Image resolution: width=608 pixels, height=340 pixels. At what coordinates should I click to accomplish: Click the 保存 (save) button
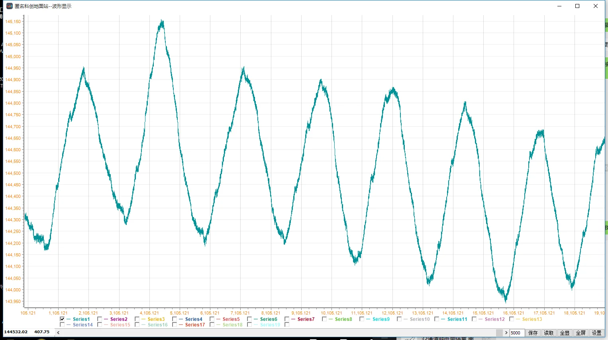533,333
